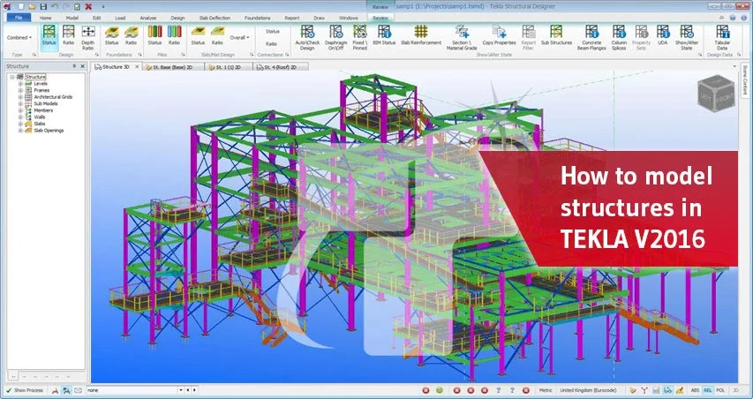Toggle the Diaphragm On\Off tool

335,37
